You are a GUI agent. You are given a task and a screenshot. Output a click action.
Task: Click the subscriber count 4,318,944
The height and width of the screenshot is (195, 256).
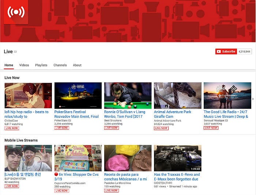coord(244,51)
